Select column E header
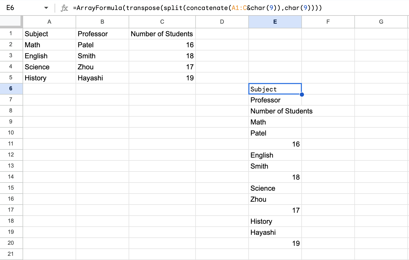Screen dimensions: 409x260 click(275, 22)
